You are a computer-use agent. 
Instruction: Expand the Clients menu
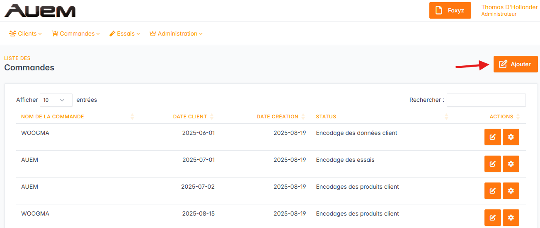26,34
